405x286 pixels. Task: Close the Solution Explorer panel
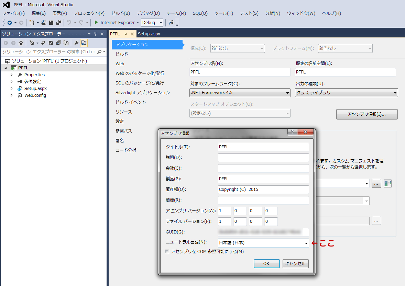tap(102, 34)
